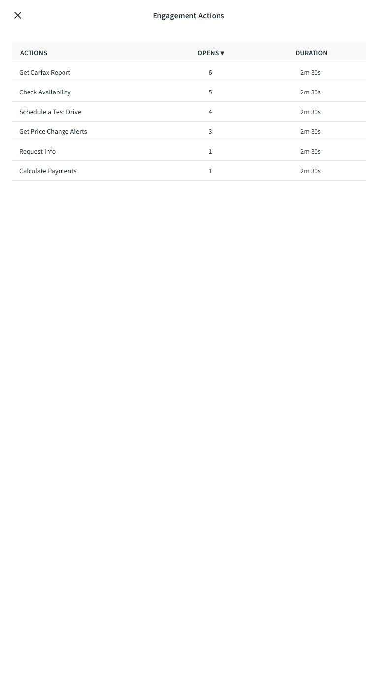Image resolution: width=378 pixels, height=677 pixels.
Task: Sort by the Opens column arrow
Action: click(222, 53)
